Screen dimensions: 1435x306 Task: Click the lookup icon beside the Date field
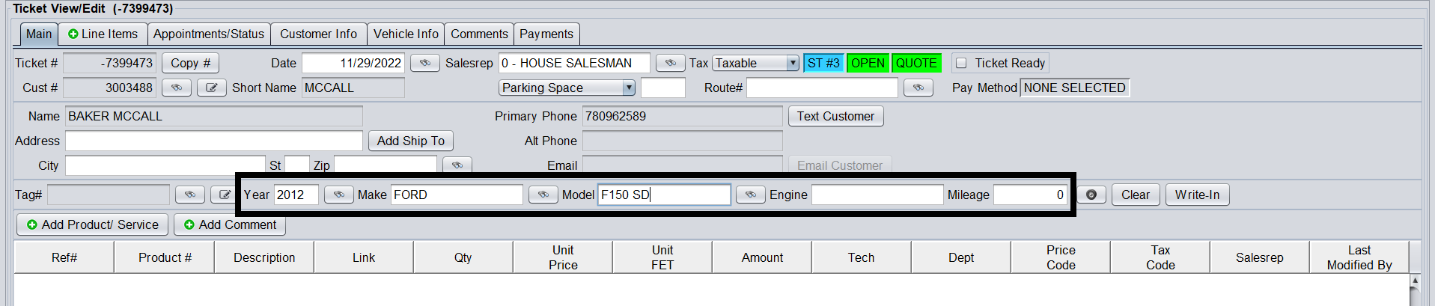424,64
